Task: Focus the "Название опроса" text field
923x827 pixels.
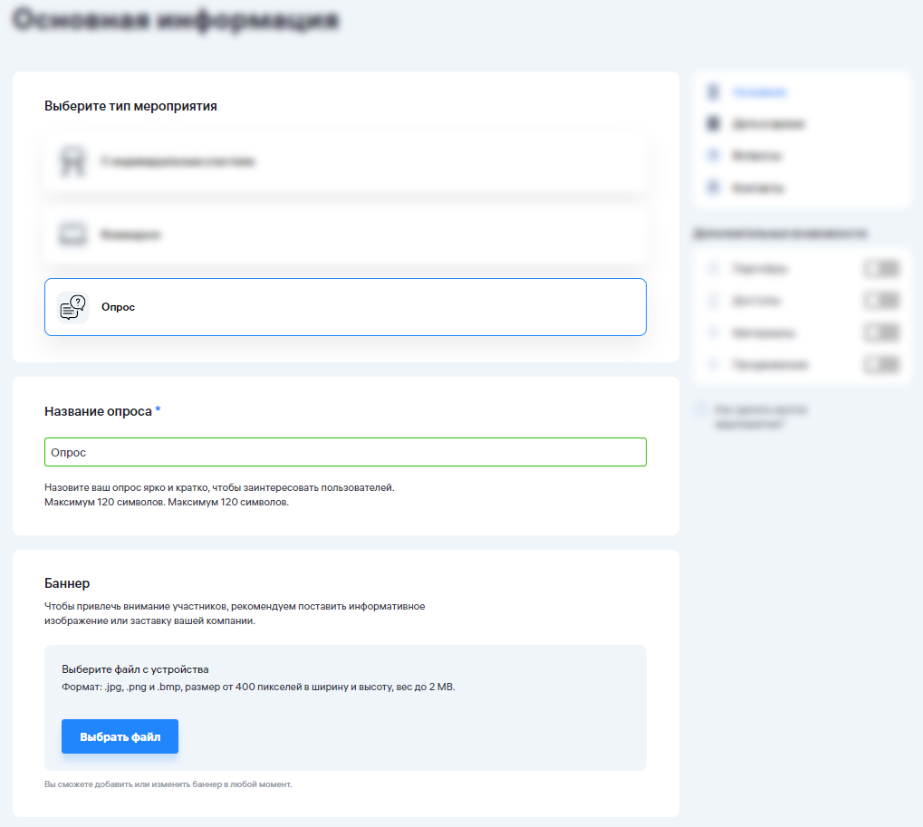Action: 345,452
